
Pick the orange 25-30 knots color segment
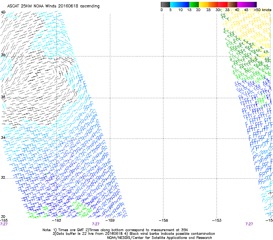point(213,4)
